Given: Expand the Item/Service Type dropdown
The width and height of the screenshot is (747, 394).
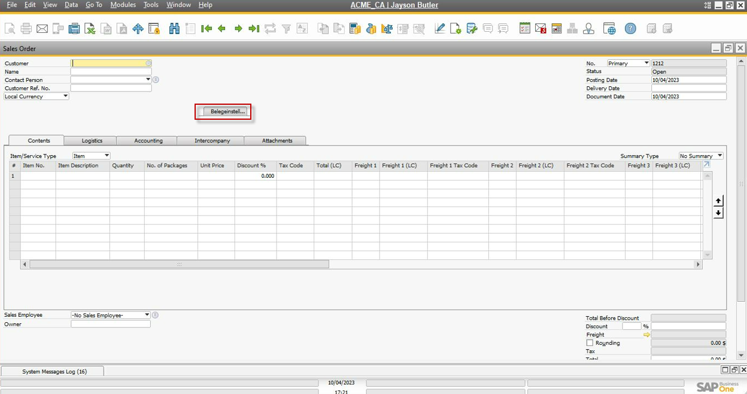Looking at the screenshot, I should (107, 156).
